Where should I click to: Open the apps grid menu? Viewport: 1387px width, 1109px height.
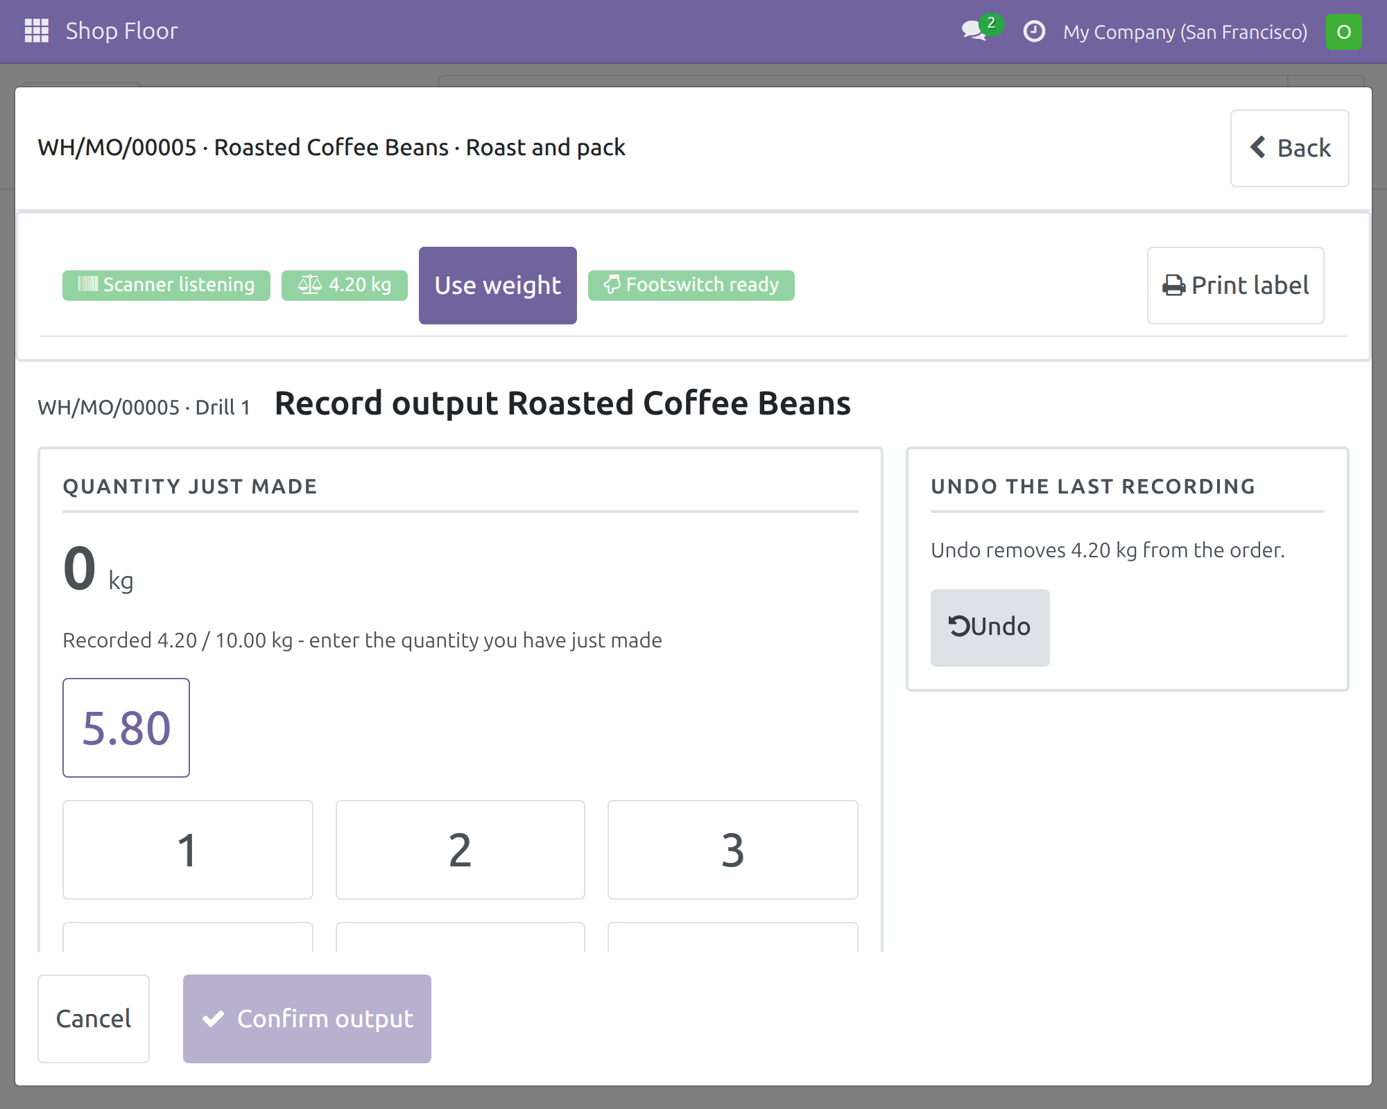click(37, 31)
